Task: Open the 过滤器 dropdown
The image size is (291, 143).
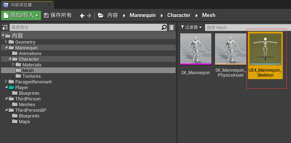Action: (192, 27)
